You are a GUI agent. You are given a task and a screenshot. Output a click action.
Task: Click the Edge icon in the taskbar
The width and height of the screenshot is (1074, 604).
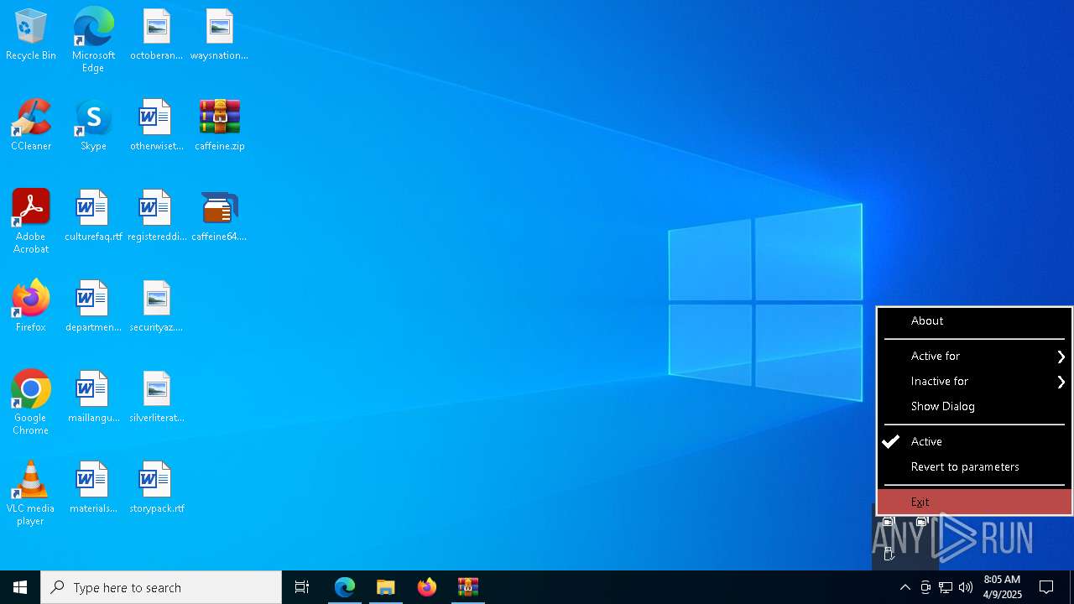click(x=345, y=587)
